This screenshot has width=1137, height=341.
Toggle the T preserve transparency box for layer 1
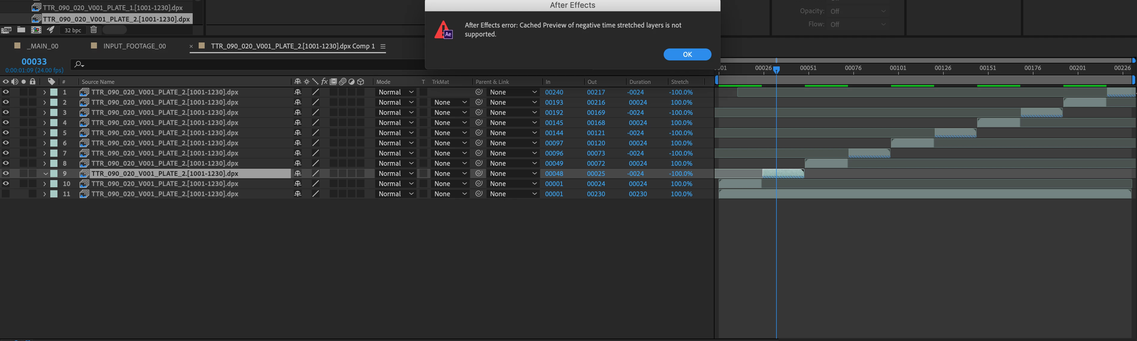[x=423, y=92]
